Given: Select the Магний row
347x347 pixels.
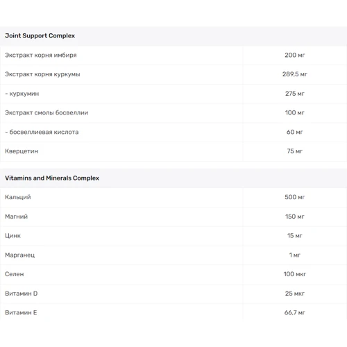Looking at the screenshot, I should tap(173, 217).
